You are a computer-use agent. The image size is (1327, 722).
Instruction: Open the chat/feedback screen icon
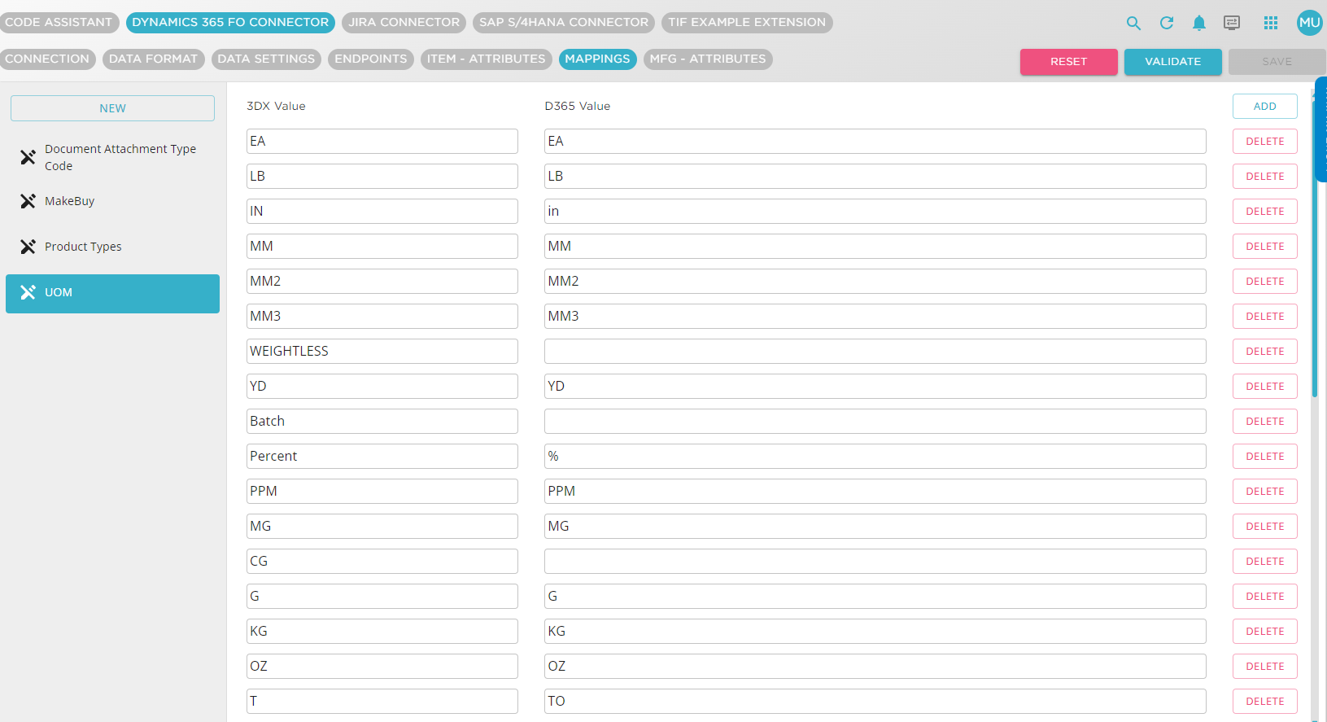(x=1232, y=23)
